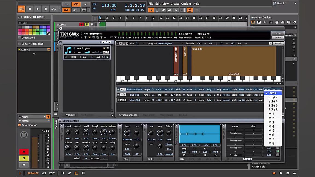
Task: Open the Create menu
Action: click(175, 4)
